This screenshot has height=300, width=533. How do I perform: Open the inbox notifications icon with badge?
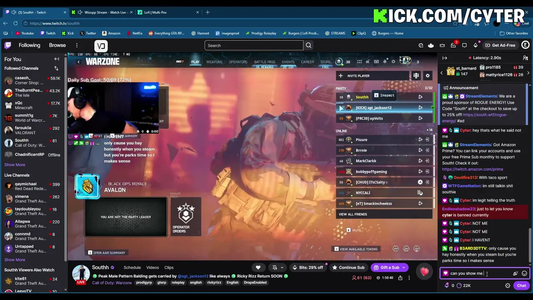tap(453, 45)
